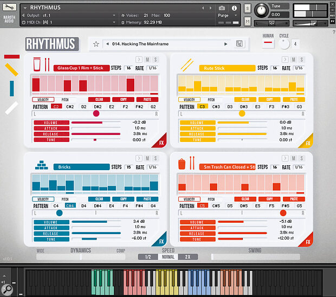The image size is (336, 297).
Task: Mute the Rute Stick engine with M
Action: pyautogui.click(x=294, y=60)
